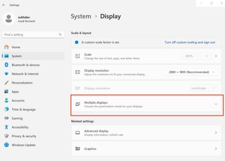Expand the Multiple displays section
Screen dimensions: 225x161
pyautogui.click(x=216, y=104)
